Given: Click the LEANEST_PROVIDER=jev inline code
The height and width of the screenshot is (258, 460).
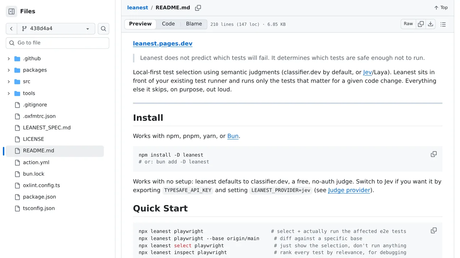Looking at the screenshot, I should pyautogui.click(x=281, y=190).
